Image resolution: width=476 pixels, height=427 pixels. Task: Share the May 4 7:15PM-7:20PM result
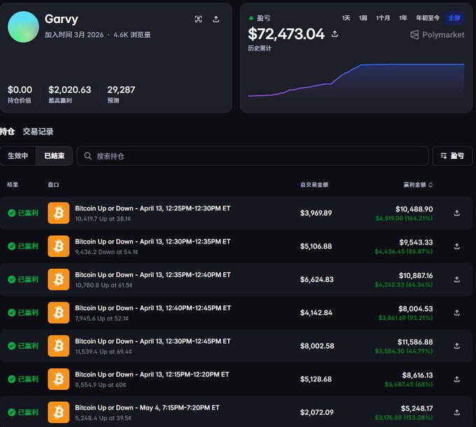tap(457, 412)
